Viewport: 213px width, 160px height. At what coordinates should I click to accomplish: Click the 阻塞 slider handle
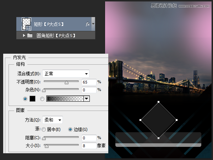44,138
